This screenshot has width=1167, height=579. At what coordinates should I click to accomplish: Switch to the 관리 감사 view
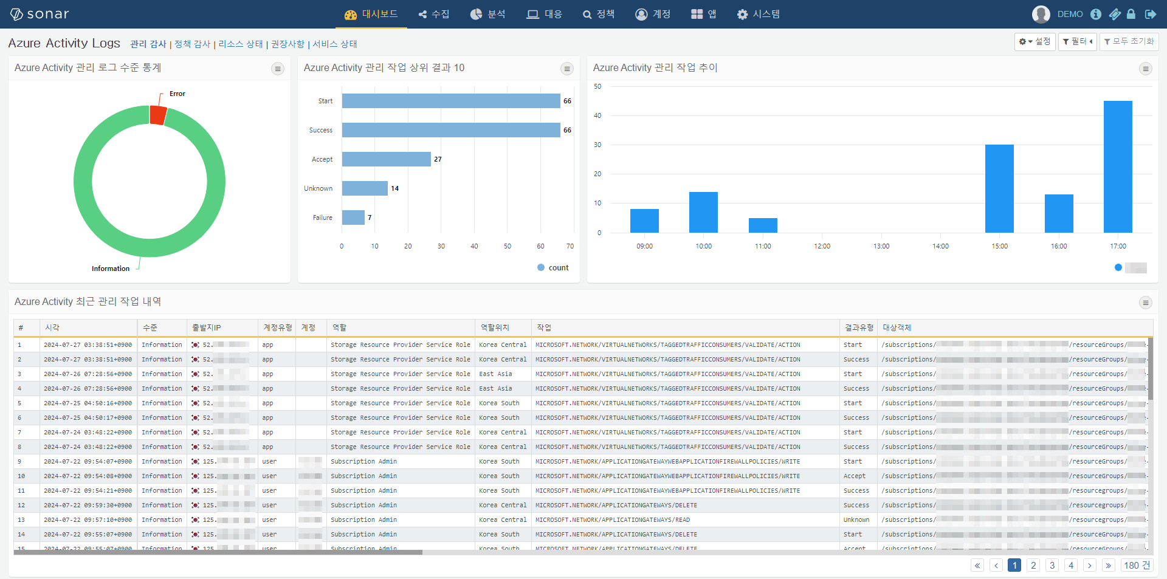click(148, 44)
